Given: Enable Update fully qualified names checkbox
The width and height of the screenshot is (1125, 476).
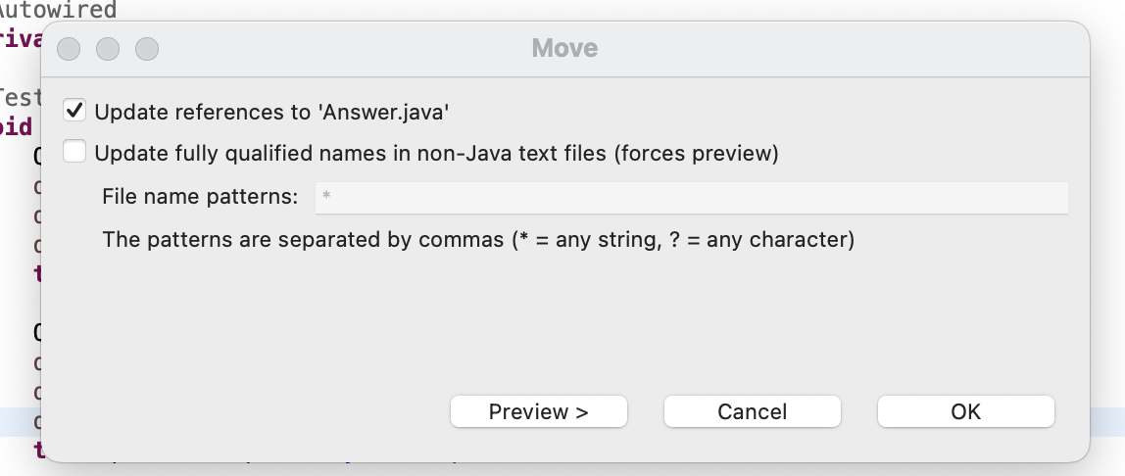Looking at the screenshot, I should tap(74, 152).
